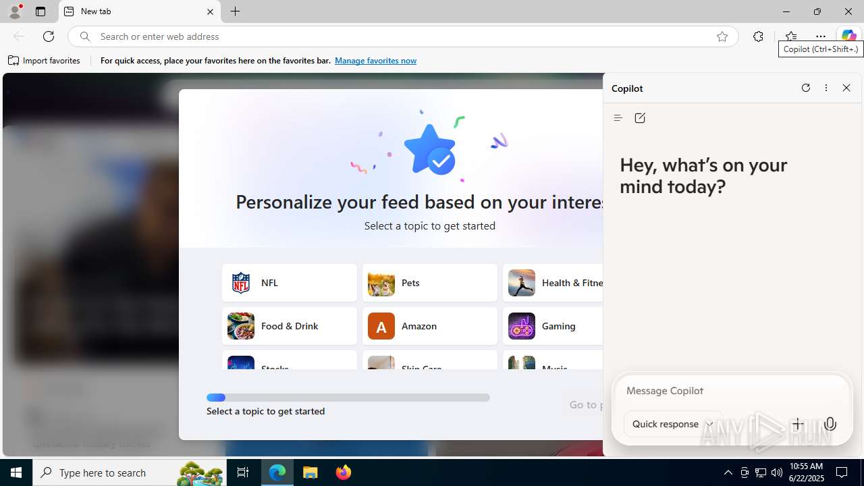Select the New tab browser tab

click(x=140, y=11)
